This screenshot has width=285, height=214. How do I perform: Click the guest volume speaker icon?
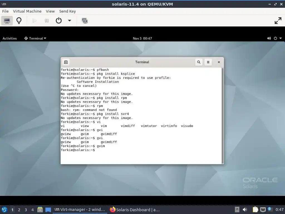[269, 38]
